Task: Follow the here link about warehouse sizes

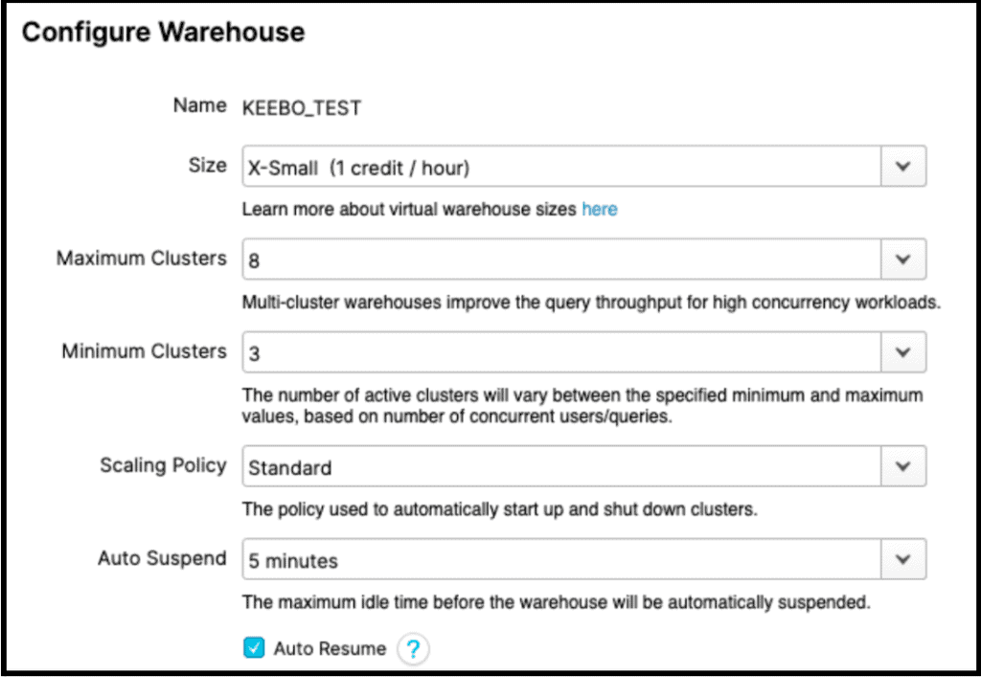Action: (x=599, y=209)
